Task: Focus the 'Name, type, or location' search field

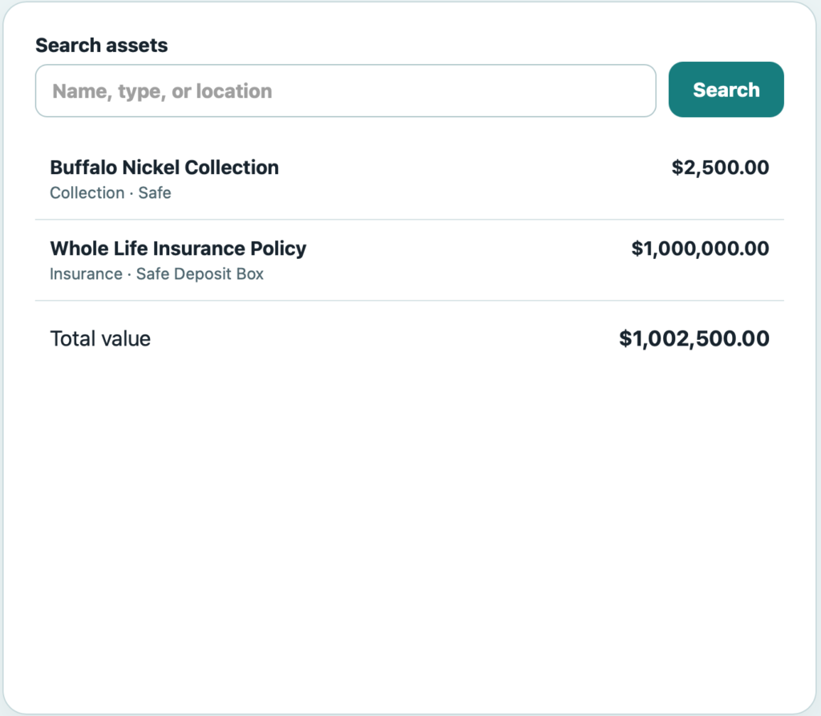Action: point(346,91)
